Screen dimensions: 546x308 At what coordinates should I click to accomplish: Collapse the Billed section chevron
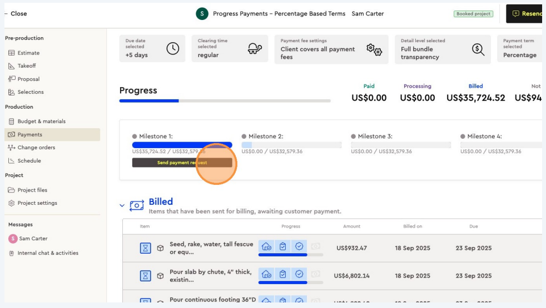[122, 206]
